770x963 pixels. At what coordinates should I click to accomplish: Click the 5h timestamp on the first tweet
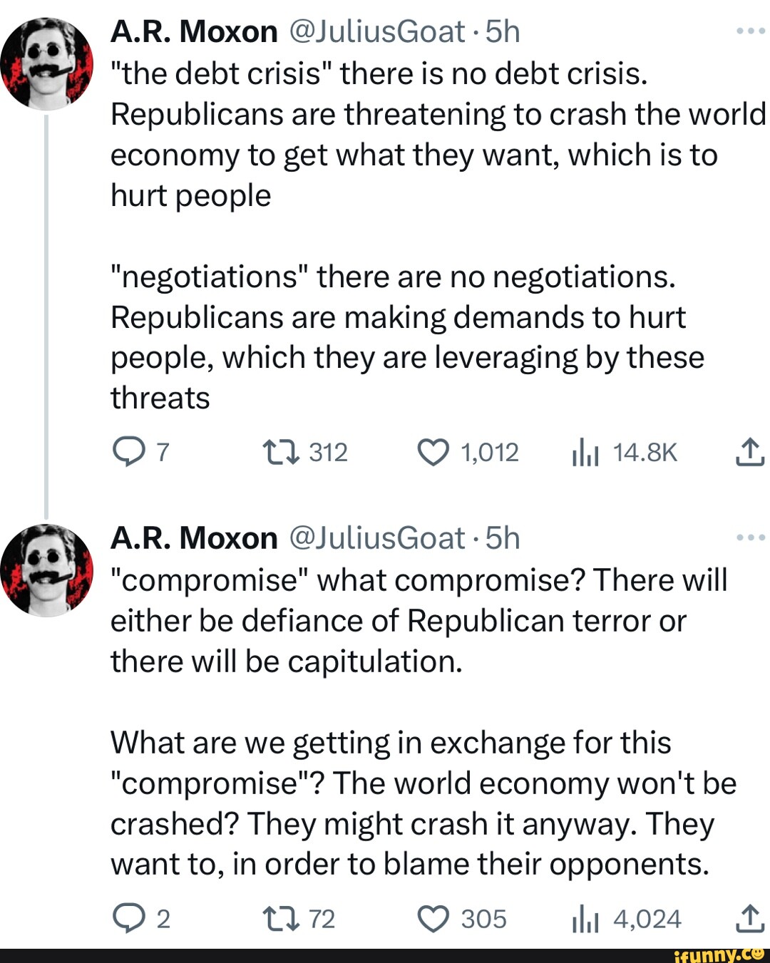pyautogui.click(x=503, y=32)
